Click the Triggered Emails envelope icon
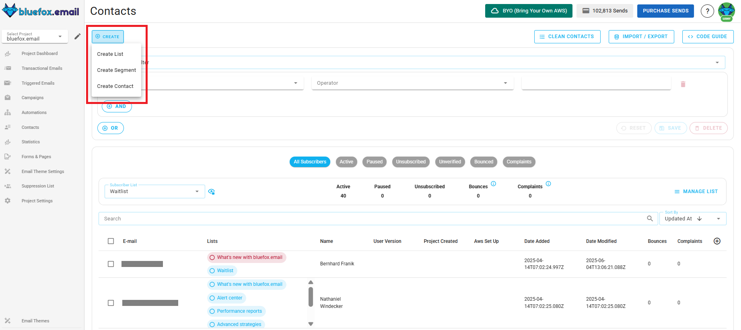This screenshot has width=741, height=330. click(8, 83)
